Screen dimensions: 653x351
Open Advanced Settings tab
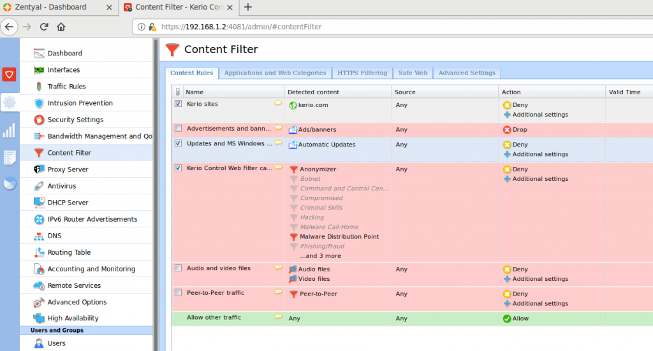click(467, 73)
